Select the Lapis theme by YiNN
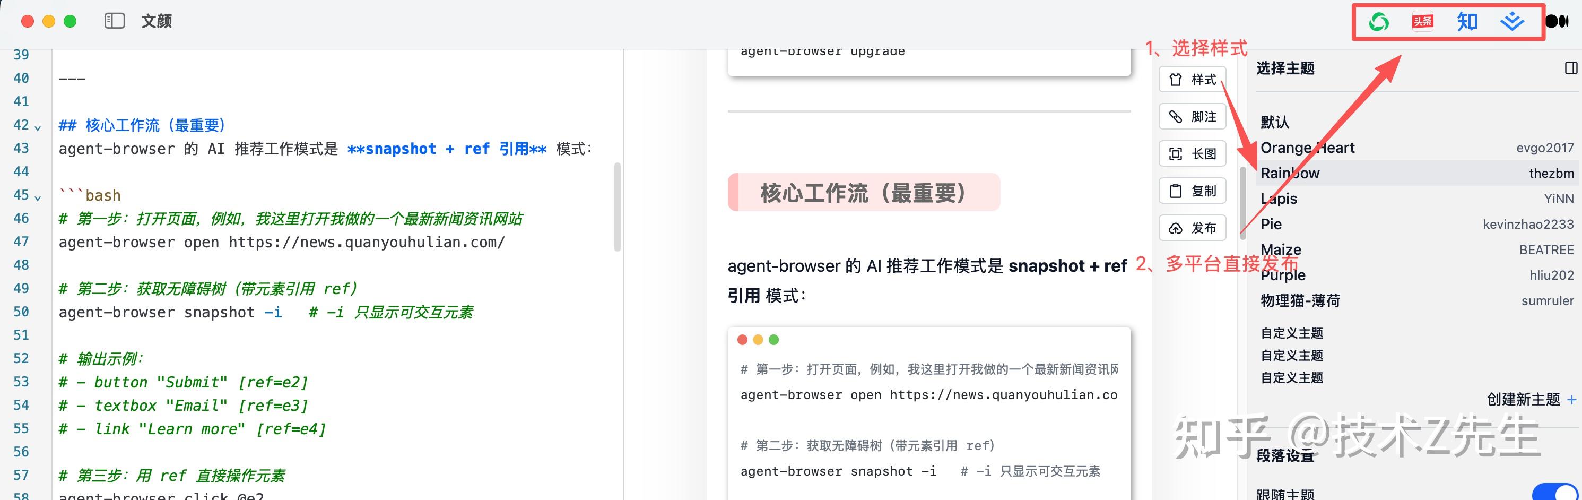Image resolution: width=1582 pixels, height=500 pixels. [1278, 199]
